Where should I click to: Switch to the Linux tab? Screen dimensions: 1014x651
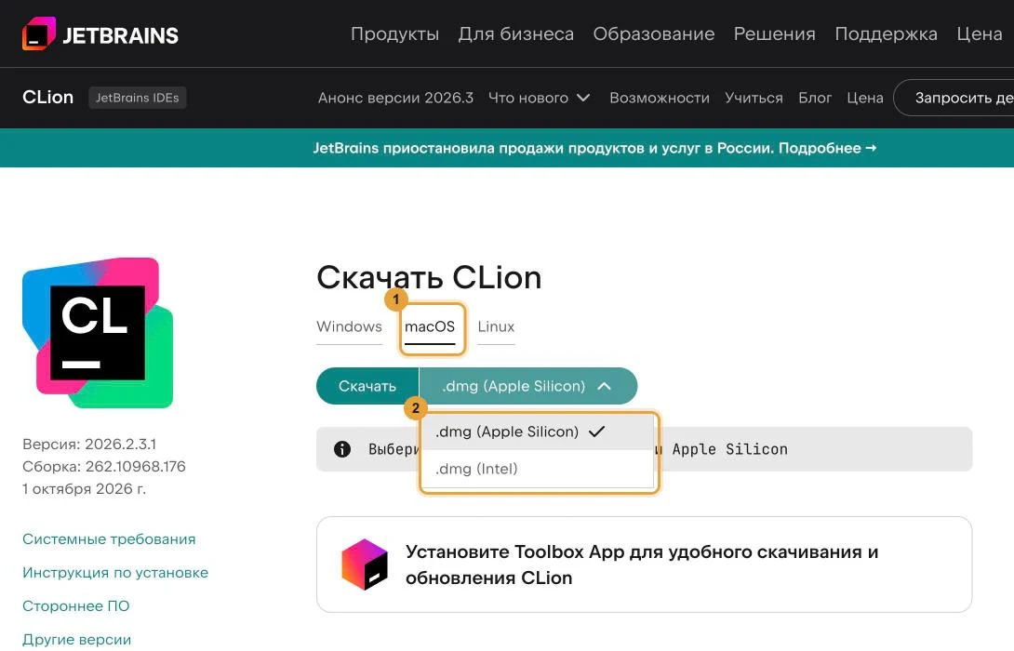tap(496, 326)
